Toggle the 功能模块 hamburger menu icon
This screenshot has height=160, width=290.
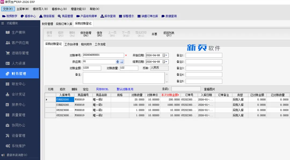(x=3, y=23)
